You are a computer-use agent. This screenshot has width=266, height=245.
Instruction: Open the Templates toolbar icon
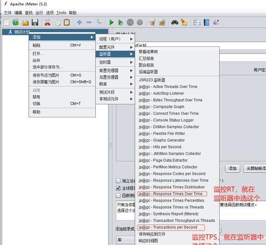[x=15, y=22]
